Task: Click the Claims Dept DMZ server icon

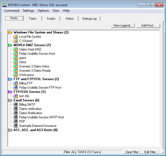Action: tap(16, 49)
